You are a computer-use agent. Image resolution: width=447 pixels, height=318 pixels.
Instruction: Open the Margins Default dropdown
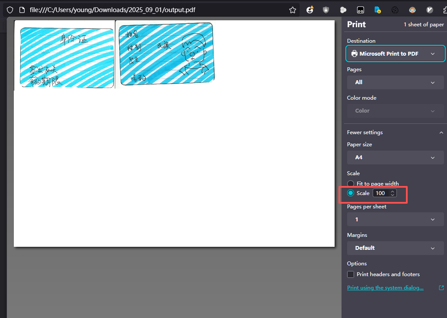pyautogui.click(x=396, y=248)
